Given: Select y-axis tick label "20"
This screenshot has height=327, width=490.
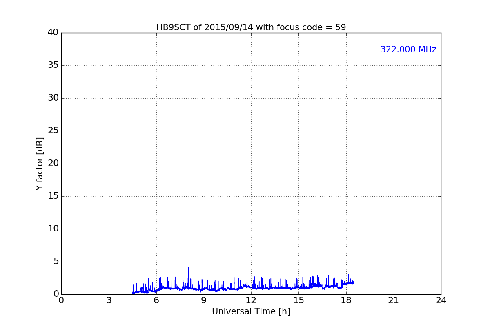Looking at the screenshot, I should [x=53, y=163].
